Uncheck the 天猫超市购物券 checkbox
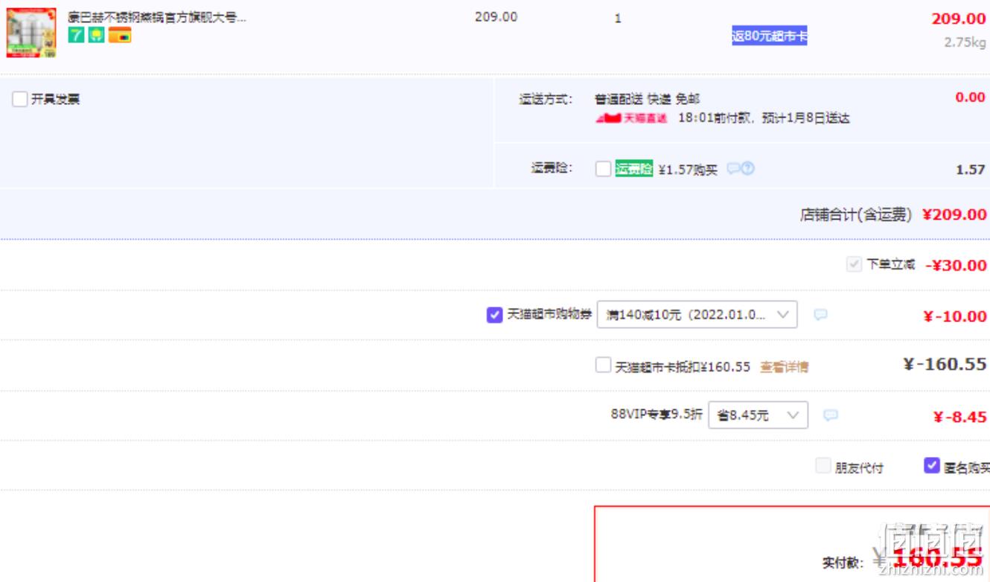 click(x=494, y=315)
